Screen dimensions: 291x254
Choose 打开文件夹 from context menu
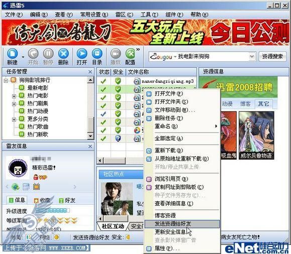pos(182,102)
